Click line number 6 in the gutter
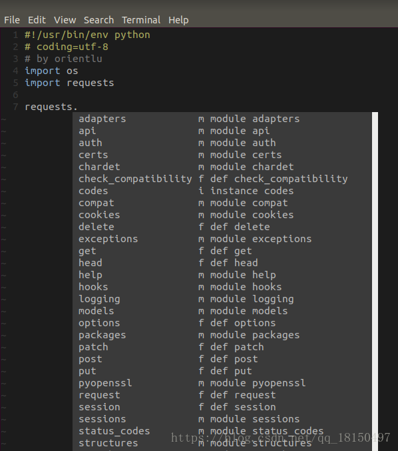Screen dimensions: 398x451 [x=15, y=95]
